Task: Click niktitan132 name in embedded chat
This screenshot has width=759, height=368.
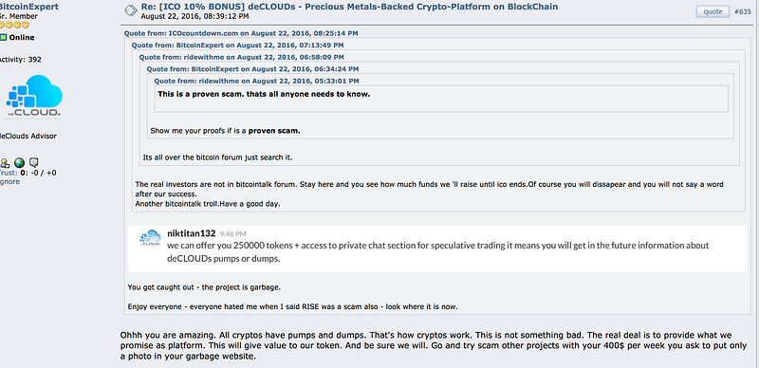Action: tap(192, 233)
